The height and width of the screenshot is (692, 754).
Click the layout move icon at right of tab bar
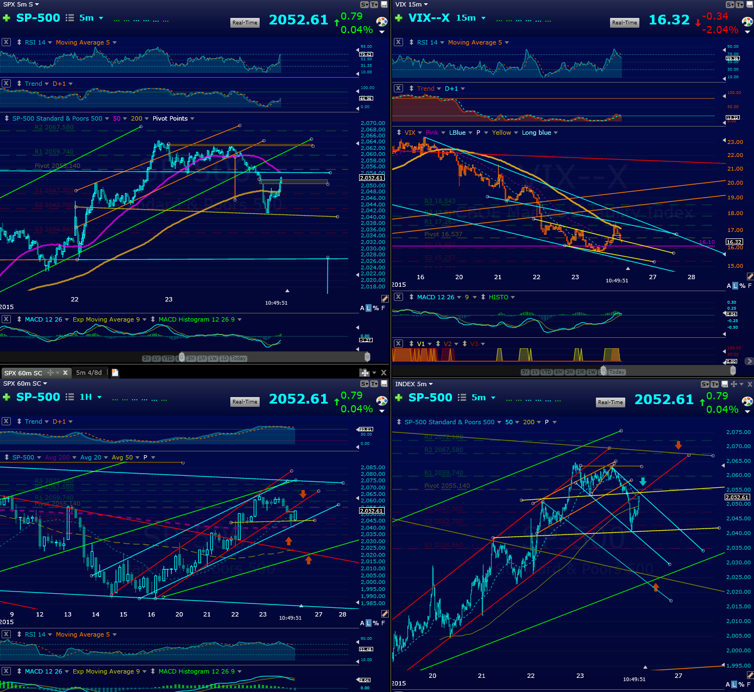coord(365,373)
